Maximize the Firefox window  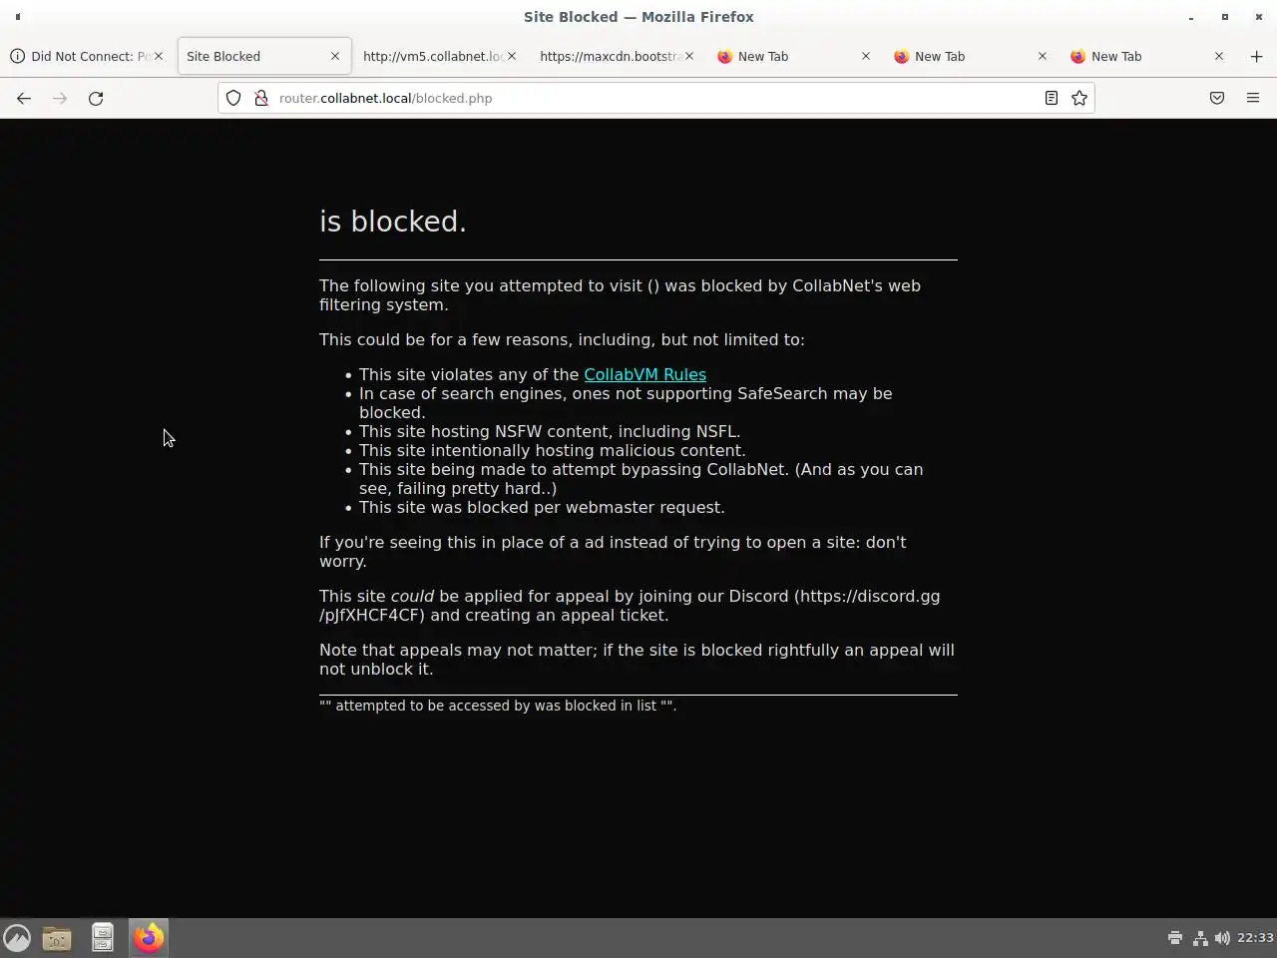click(x=1225, y=17)
